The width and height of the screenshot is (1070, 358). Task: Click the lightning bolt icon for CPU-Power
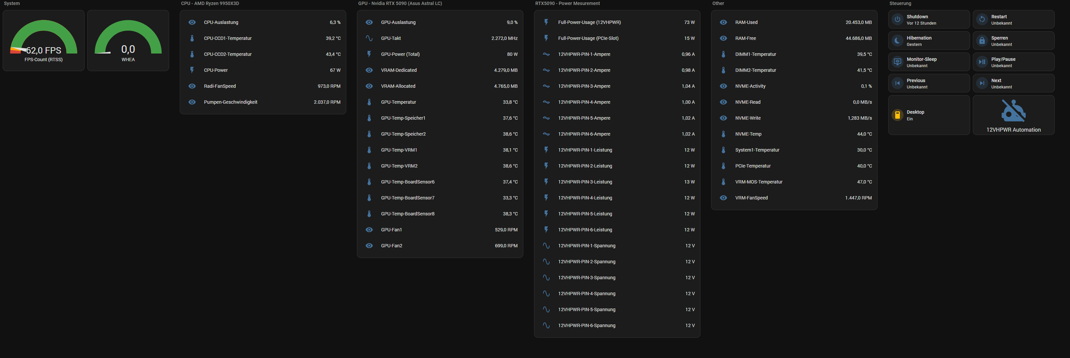(192, 70)
